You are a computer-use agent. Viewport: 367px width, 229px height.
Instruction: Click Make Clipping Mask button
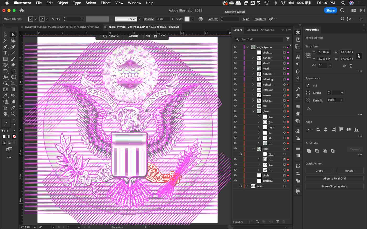click(334, 186)
